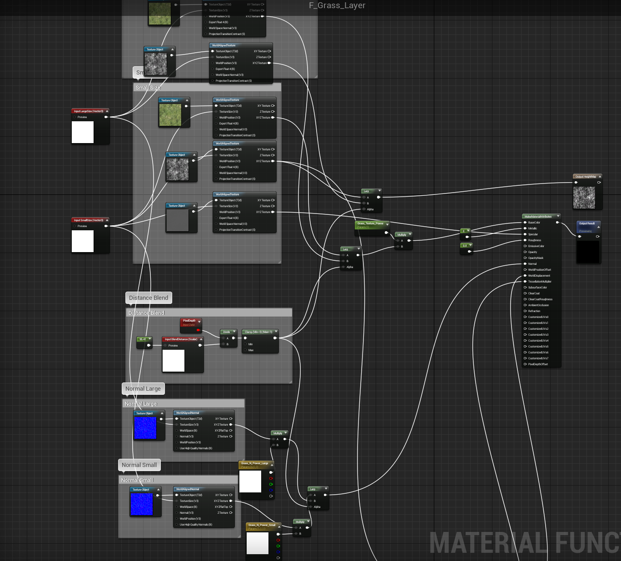Click the output pin of the 95.41 constant
The image size is (621, 561).
click(149, 345)
